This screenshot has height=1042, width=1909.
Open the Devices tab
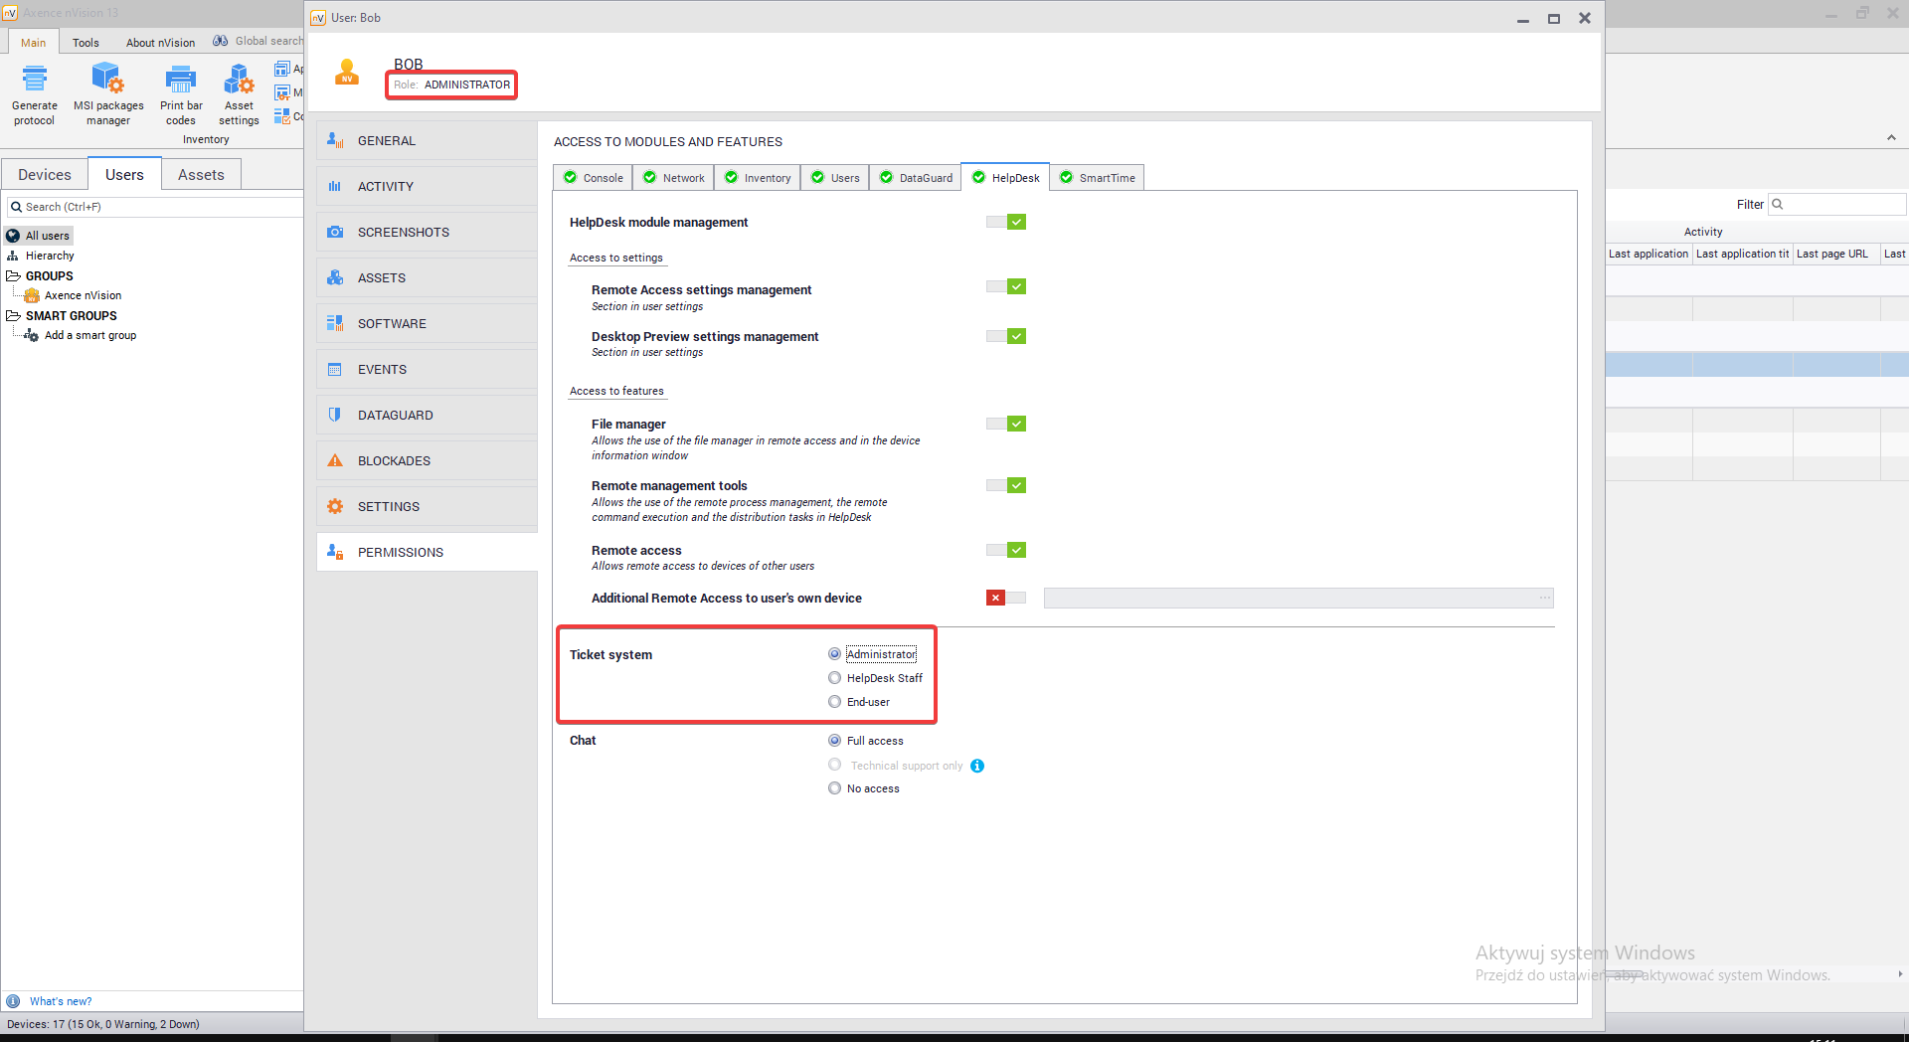pyautogui.click(x=45, y=175)
